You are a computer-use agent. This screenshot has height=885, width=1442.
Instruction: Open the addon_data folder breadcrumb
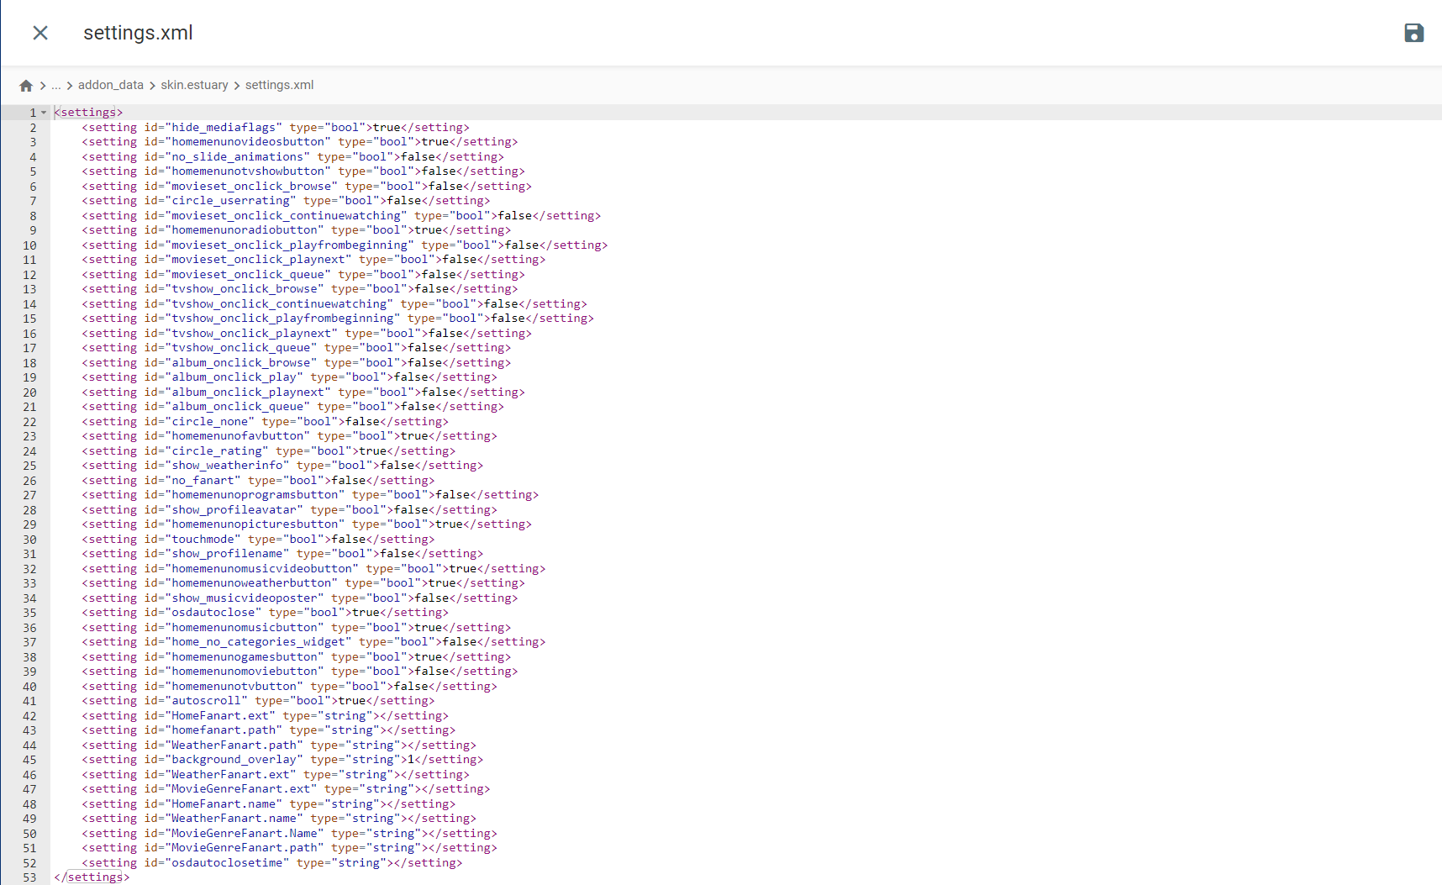[x=111, y=85]
